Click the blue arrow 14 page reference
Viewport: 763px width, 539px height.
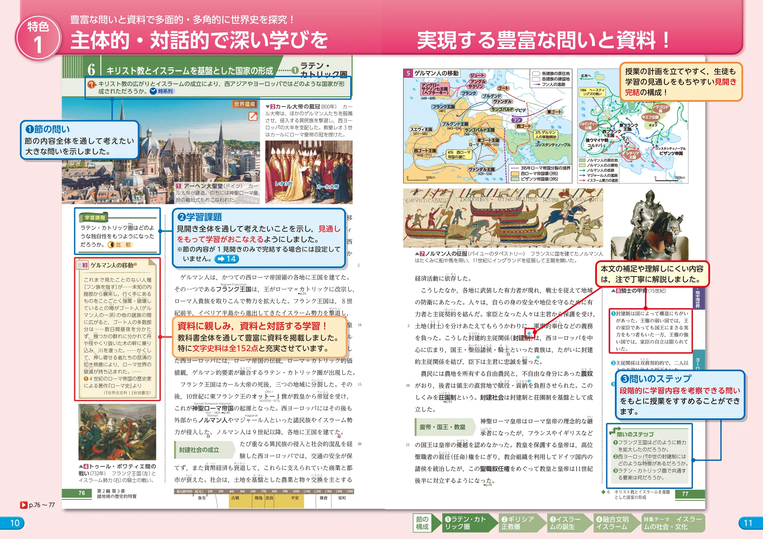click(x=226, y=259)
